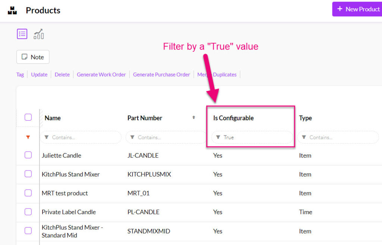This screenshot has width=382, height=245.
Task: Open the Name column filter operator dropdown
Action: (47, 137)
